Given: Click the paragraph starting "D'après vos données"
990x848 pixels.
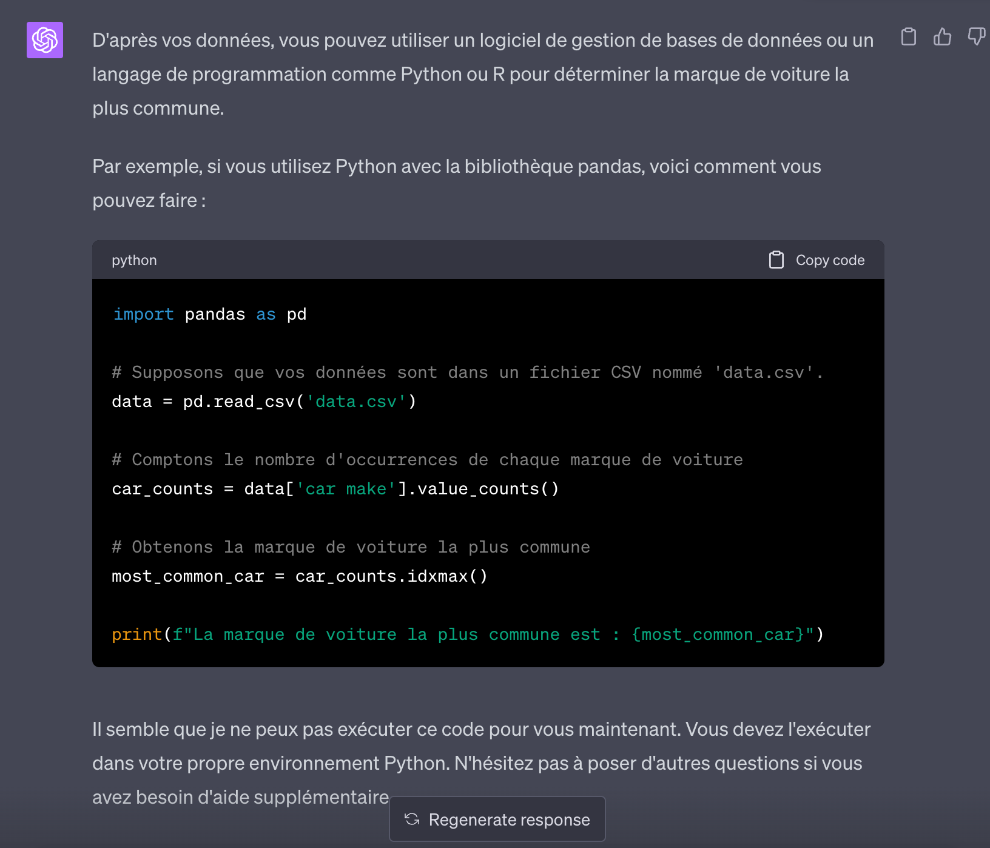Looking at the screenshot, I should click(x=482, y=74).
